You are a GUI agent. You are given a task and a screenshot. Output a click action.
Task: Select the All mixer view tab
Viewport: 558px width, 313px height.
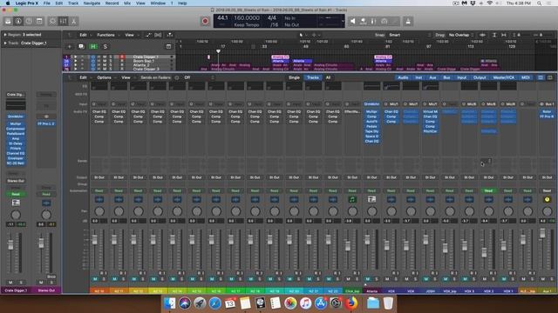[328, 77]
